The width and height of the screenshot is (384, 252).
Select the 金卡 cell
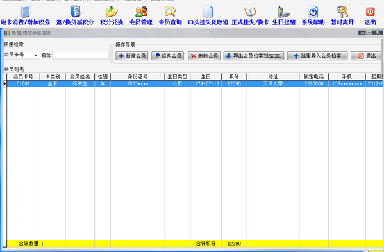point(53,84)
